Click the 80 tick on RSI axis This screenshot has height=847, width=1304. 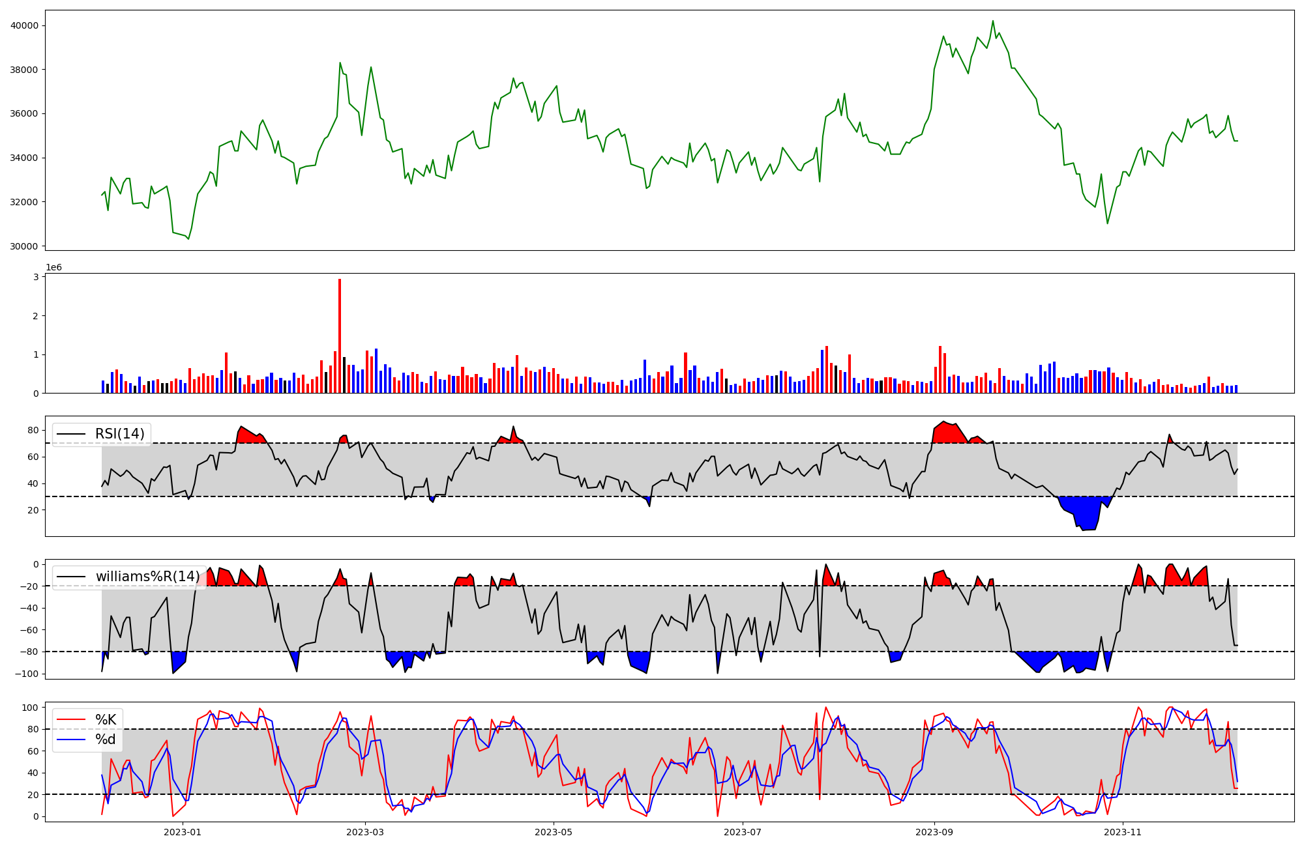[33, 430]
